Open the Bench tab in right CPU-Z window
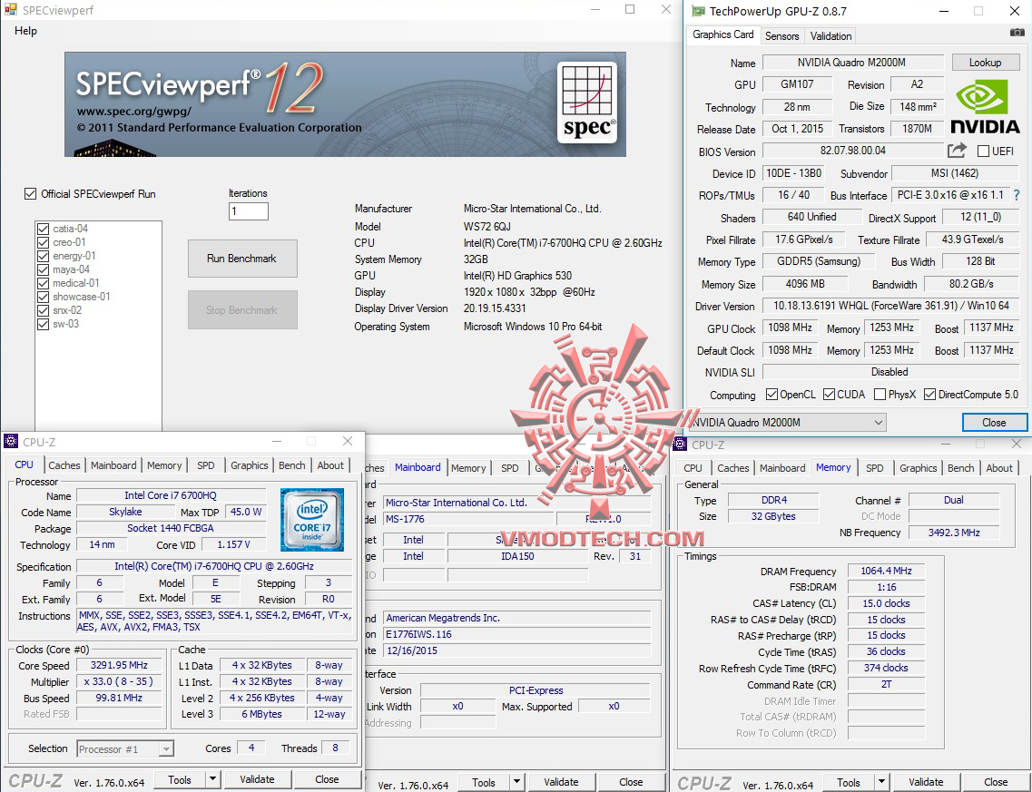The width and height of the screenshot is (1032, 792). point(961,468)
